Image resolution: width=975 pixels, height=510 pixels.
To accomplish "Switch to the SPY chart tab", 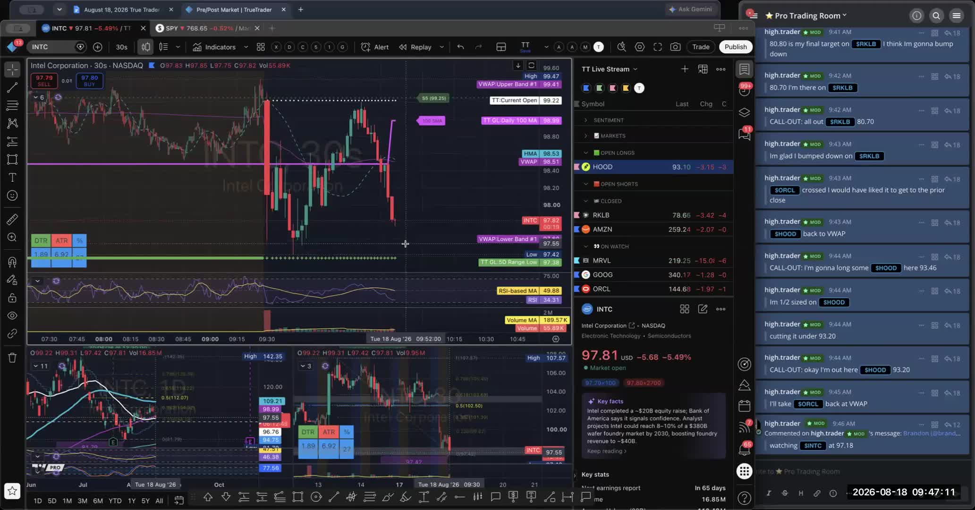I will pos(208,28).
